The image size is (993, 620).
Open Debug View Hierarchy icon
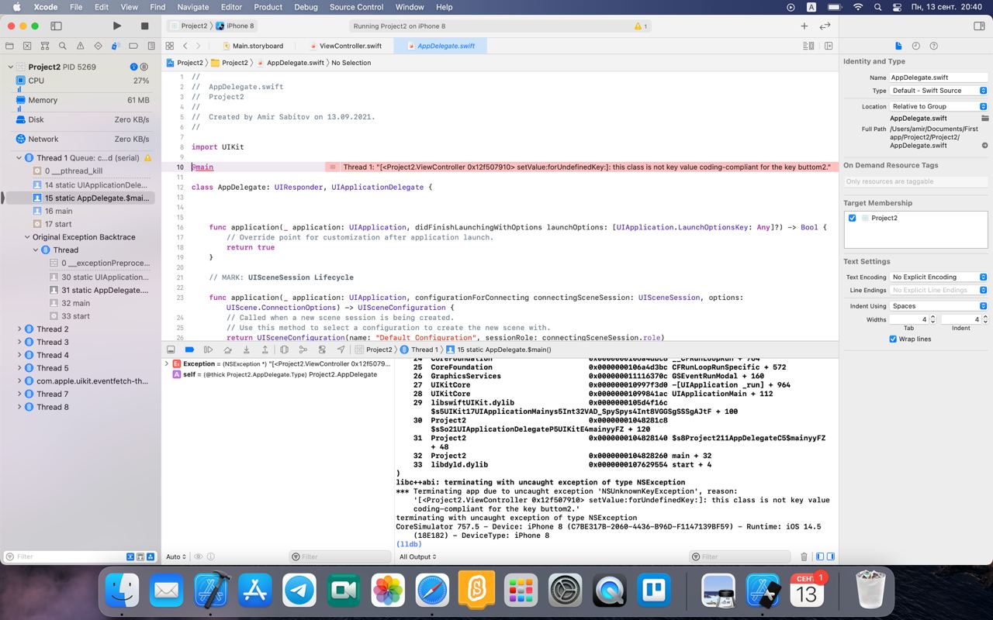284,350
